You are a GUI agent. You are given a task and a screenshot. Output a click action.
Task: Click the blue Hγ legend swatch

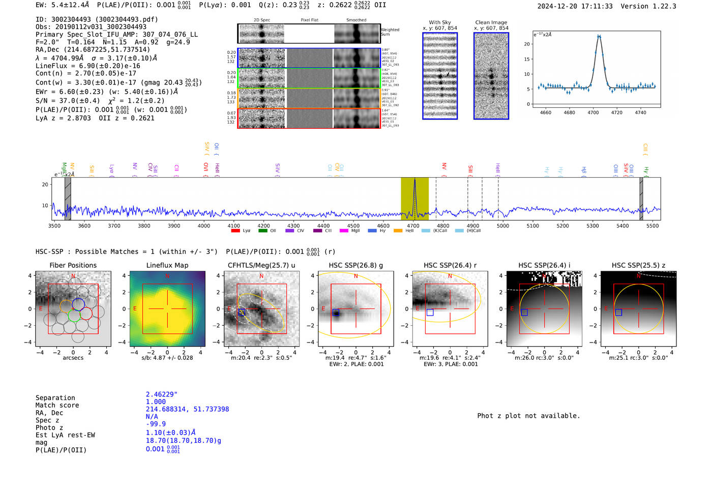coord(372,231)
